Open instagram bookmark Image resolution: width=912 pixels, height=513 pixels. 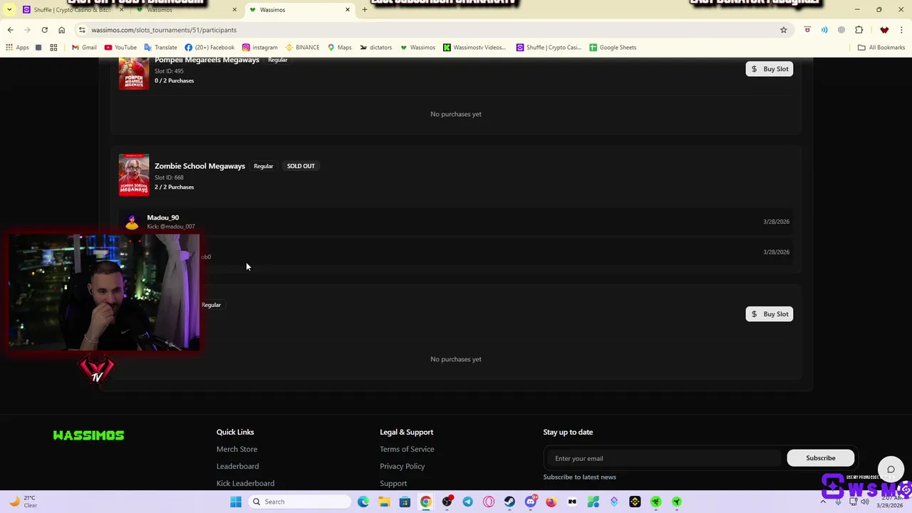click(x=260, y=48)
